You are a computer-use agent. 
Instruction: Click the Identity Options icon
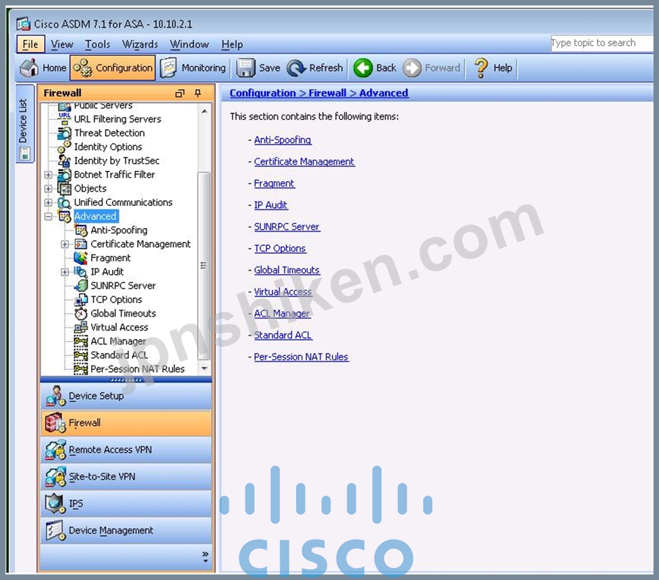pos(64,147)
